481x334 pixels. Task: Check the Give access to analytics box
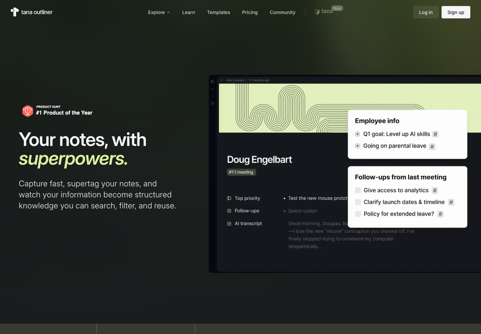click(358, 190)
